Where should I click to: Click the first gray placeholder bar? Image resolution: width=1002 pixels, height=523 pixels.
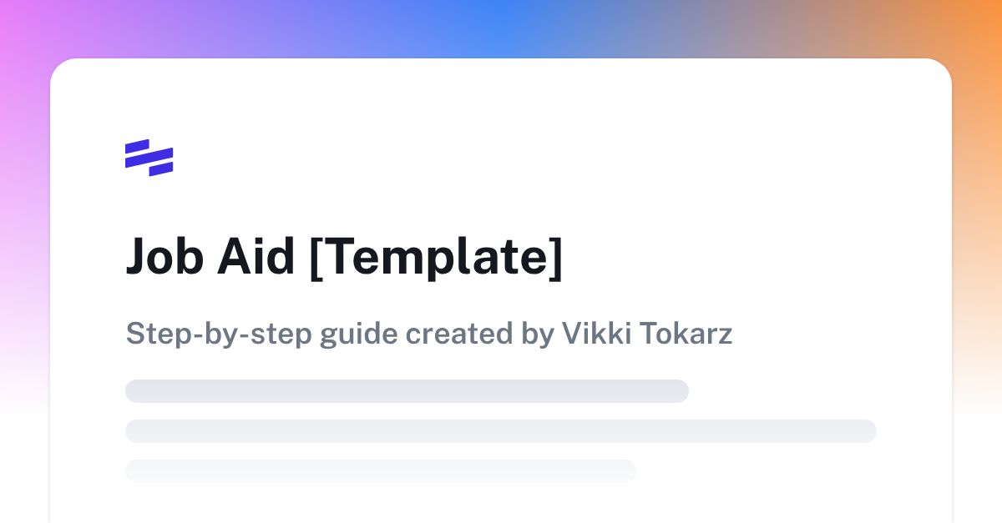point(407,391)
